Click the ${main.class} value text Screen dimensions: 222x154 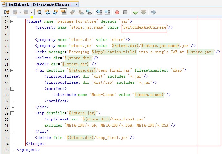coord(149,95)
